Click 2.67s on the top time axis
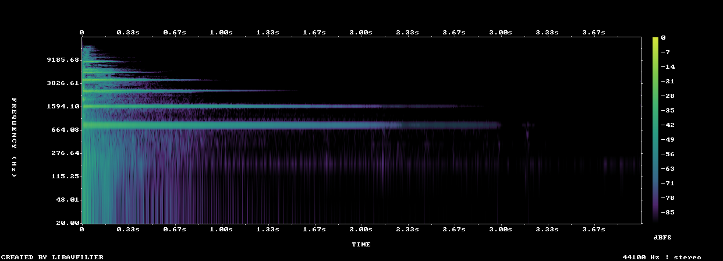The image size is (723, 261). 454,33
